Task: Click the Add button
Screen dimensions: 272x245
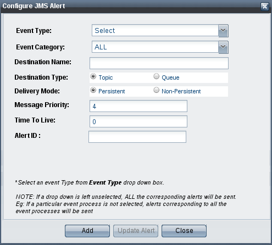Action: click(x=87, y=231)
